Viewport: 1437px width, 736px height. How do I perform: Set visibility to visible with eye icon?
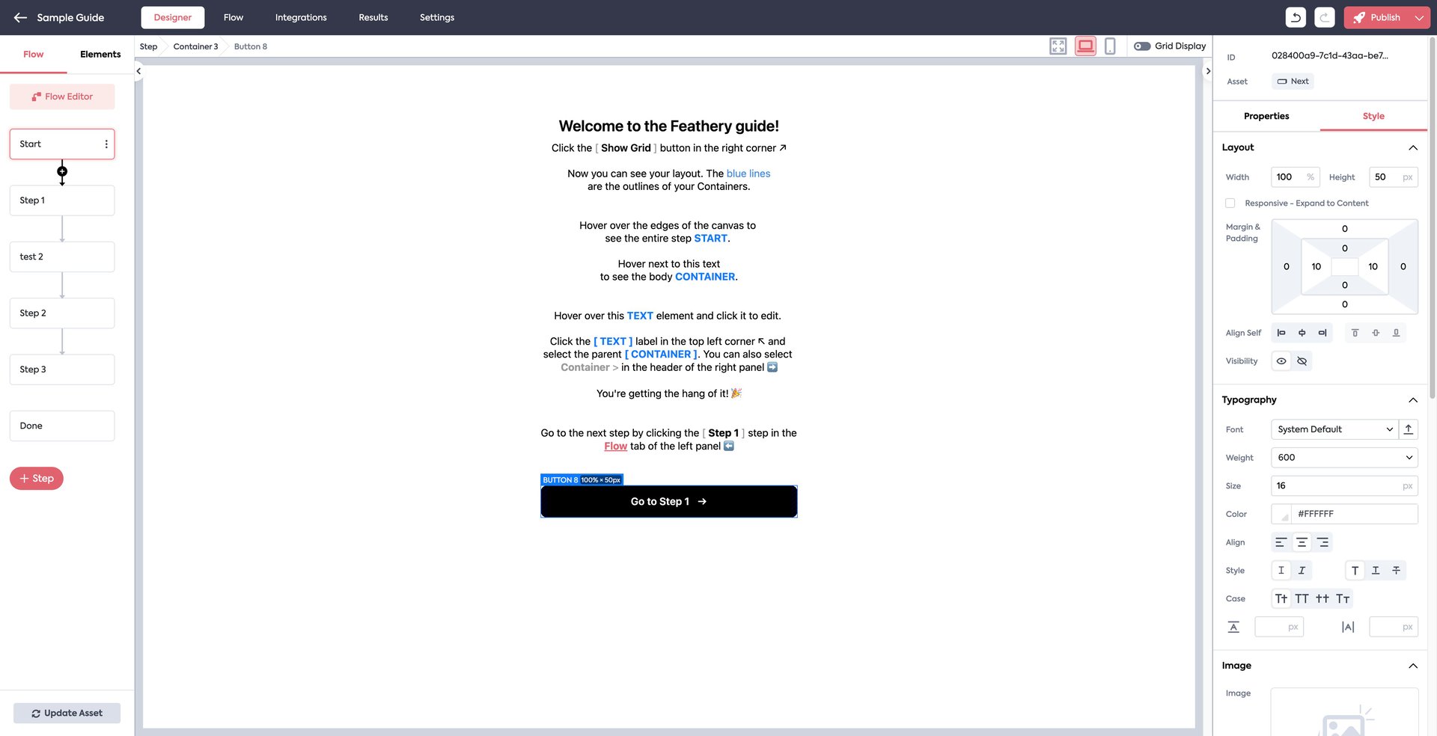point(1281,361)
